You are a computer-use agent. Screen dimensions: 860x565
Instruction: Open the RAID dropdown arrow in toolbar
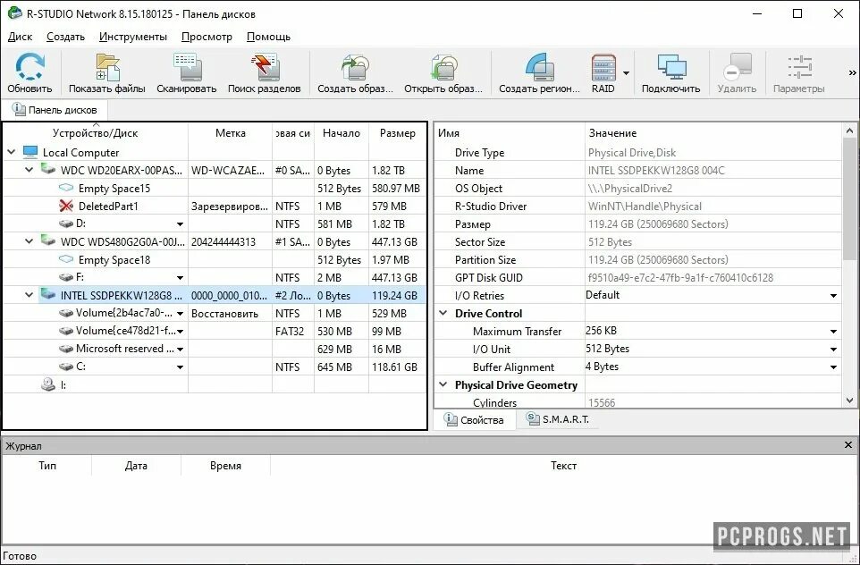pyautogui.click(x=626, y=73)
